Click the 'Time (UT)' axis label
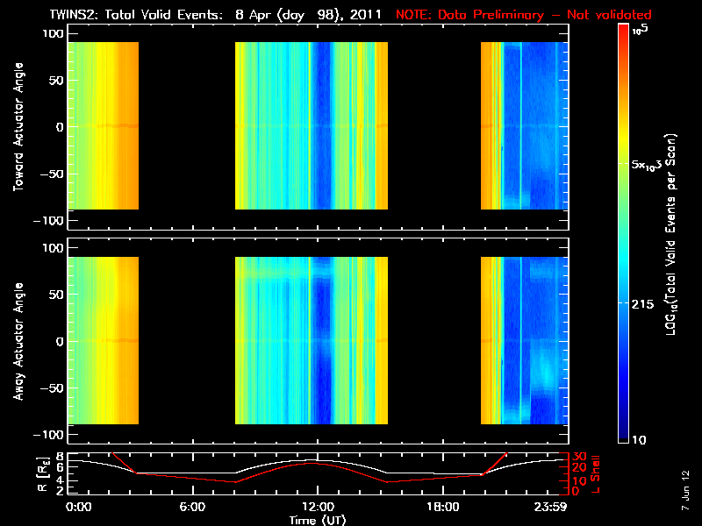 318,520
